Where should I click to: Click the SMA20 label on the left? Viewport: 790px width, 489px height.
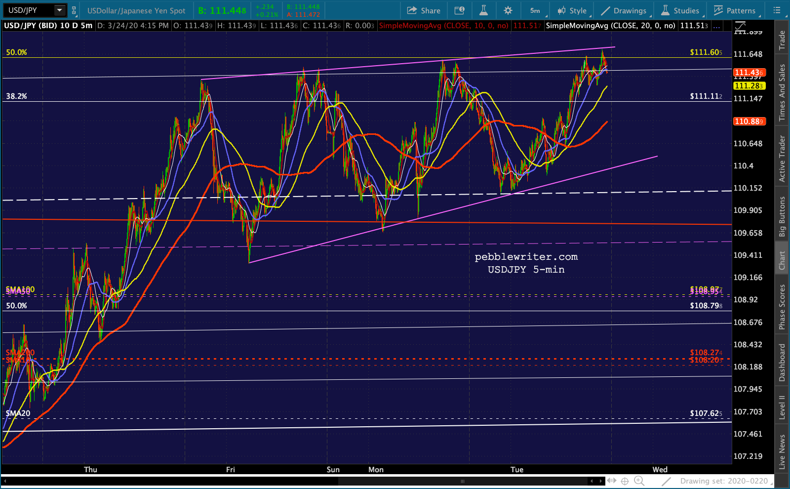click(x=18, y=413)
